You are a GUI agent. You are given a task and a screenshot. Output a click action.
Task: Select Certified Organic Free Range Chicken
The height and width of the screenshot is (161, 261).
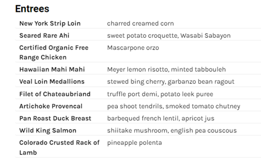(x=54, y=52)
